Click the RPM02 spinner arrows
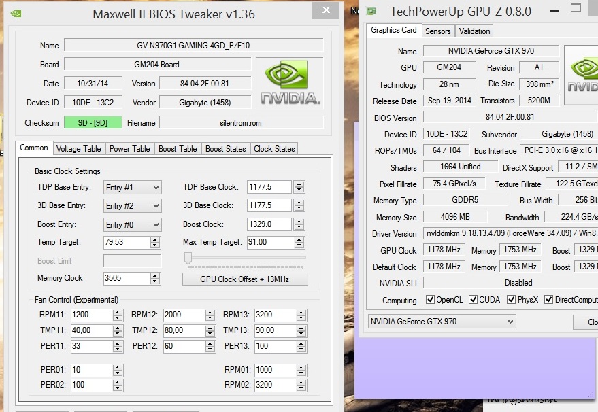 pyautogui.click(x=301, y=385)
